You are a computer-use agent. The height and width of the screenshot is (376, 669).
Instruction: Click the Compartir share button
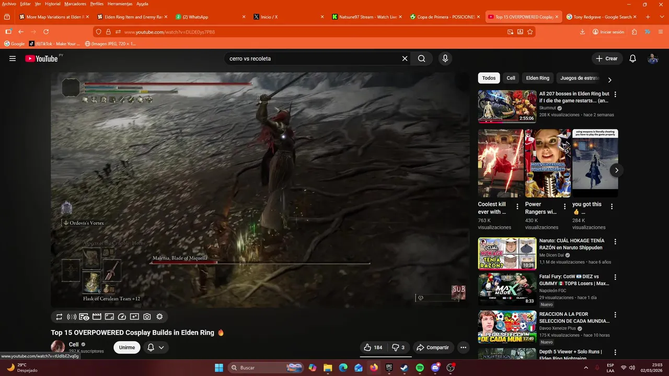coord(432,347)
